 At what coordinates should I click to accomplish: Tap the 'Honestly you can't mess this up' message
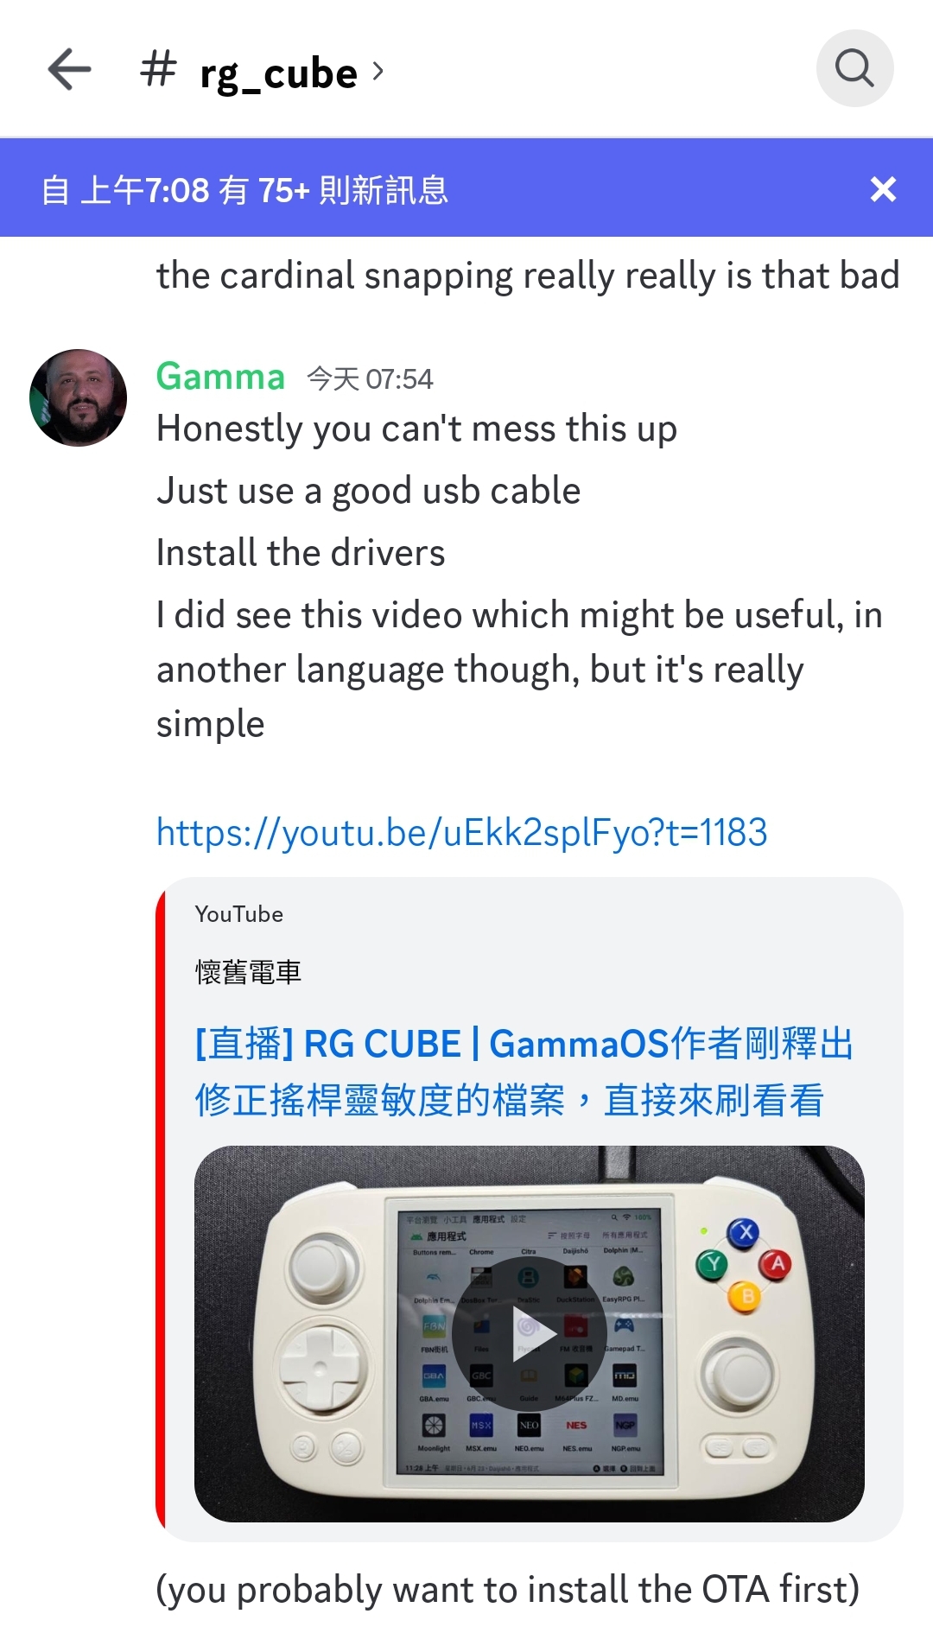click(x=416, y=429)
